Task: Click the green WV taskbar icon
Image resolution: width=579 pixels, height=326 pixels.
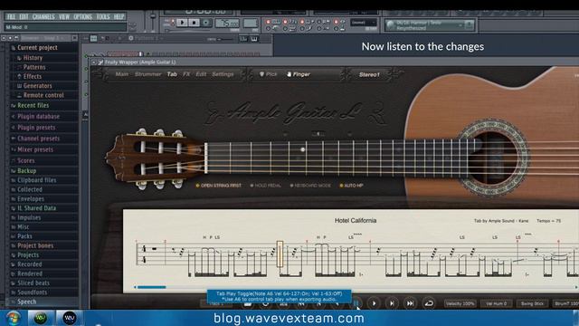Action: coord(40,318)
